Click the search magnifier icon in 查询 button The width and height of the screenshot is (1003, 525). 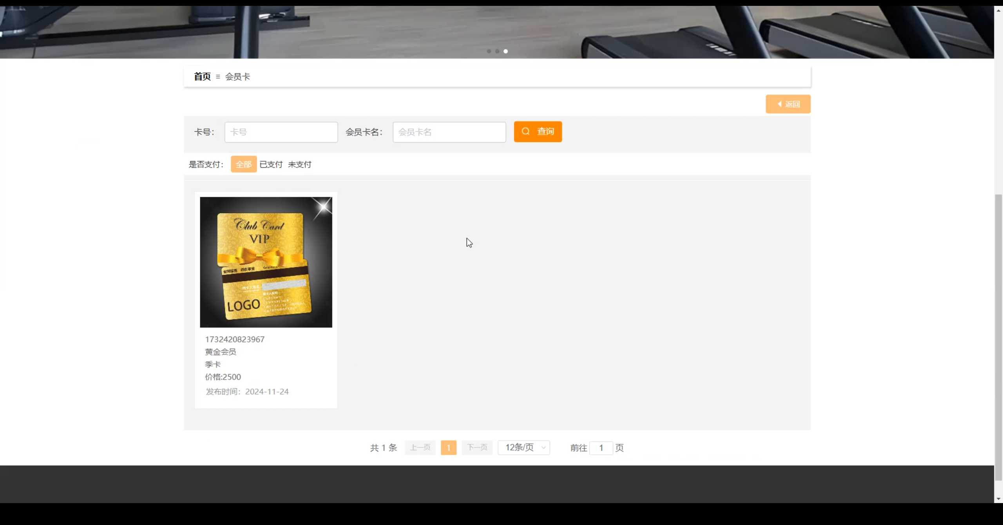pos(526,132)
